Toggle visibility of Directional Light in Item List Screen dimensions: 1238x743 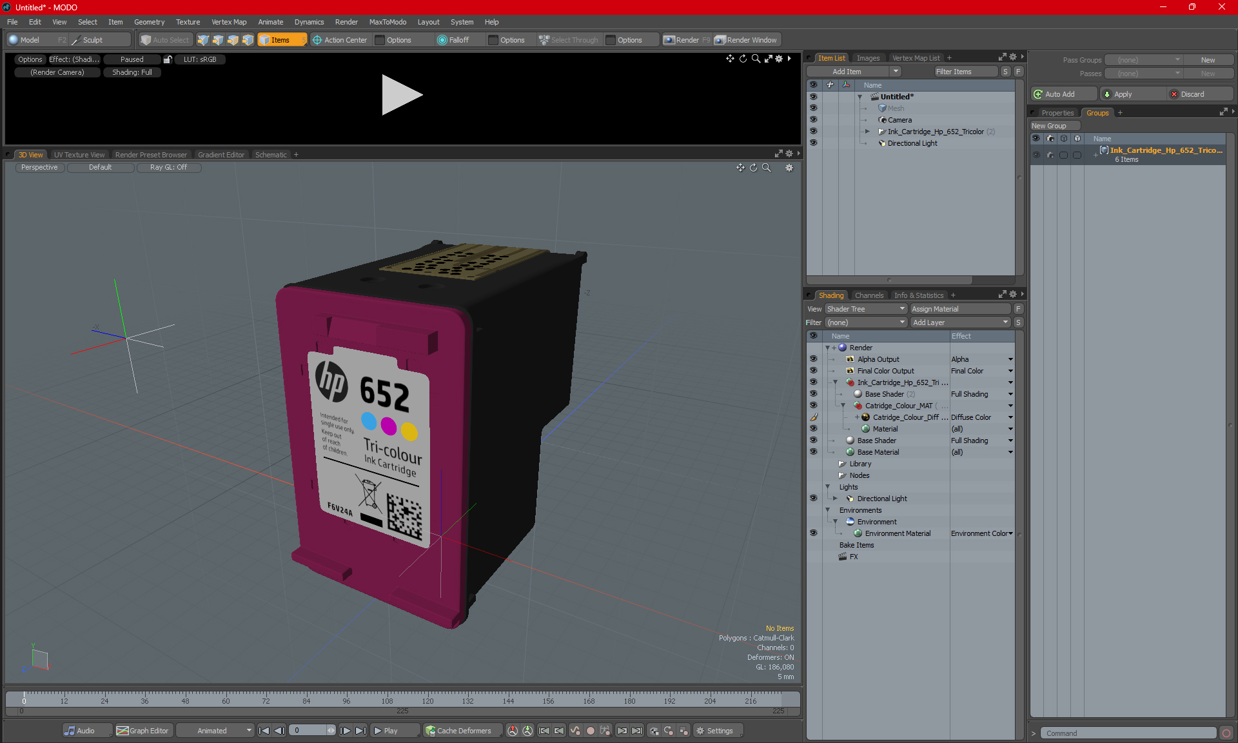point(813,143)
